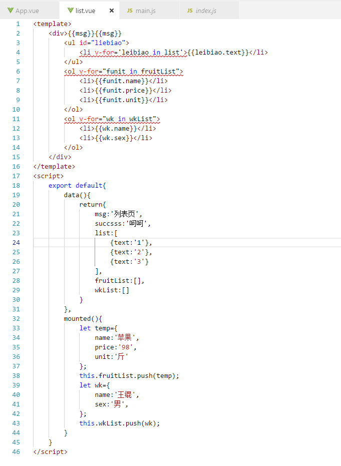The height and width of the screenshot is (466, 341).
Task: Click the {text:'2'} entry
Action: point(131,252)
